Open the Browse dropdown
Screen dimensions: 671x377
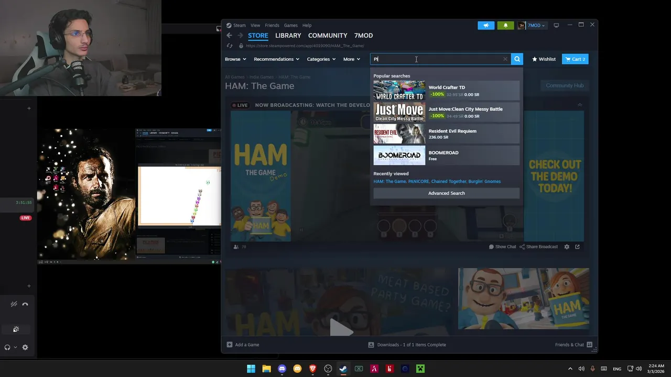pos(235,59)
